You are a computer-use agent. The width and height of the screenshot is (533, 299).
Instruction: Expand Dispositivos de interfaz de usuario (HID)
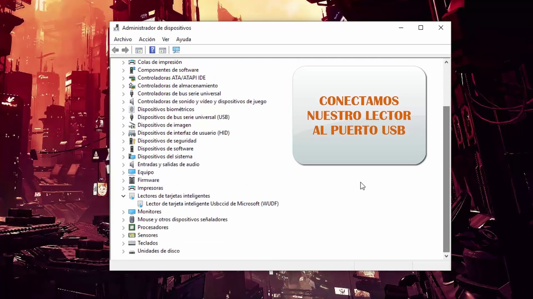[x=123, y=133]
